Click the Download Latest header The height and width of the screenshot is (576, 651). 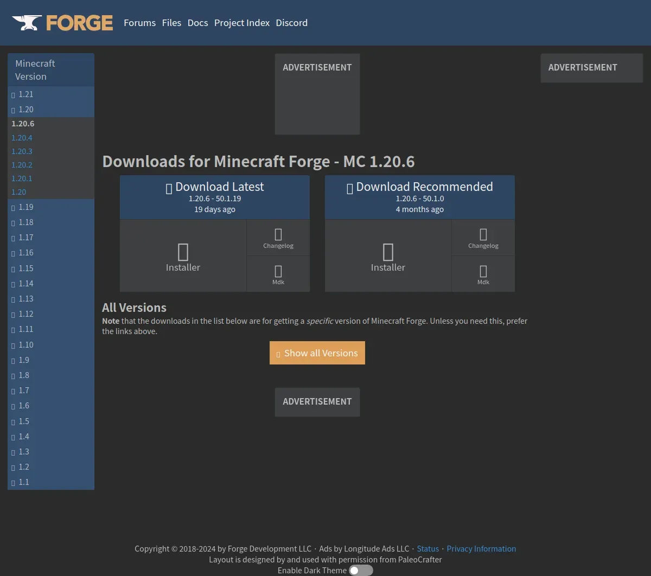215,197
